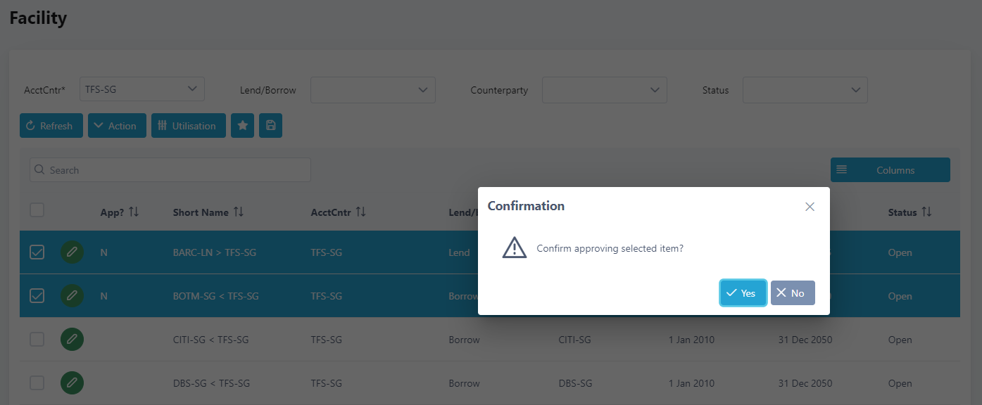Click the Search input field

point(170,170)
